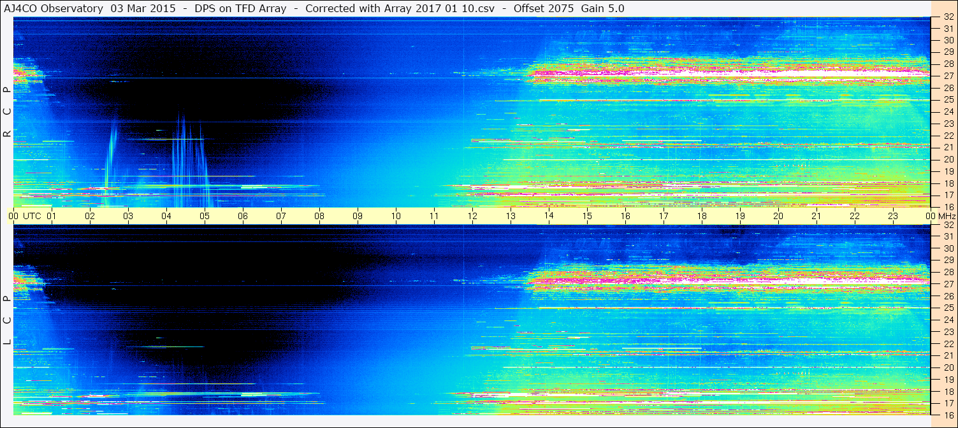Viewport: 958px width, 428px height.
Task: Click the 22 MHz tick label, LCP panel
Action: pyautogui.click(x=948, y=344)
